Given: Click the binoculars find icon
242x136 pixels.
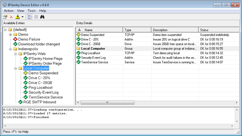Looking at the screenshot, I should pyautogui.click(x=42, y=17).
